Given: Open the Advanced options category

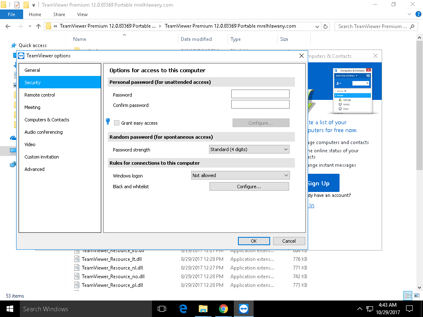Looking at the screenshot, I should click(x=34, y=169).
